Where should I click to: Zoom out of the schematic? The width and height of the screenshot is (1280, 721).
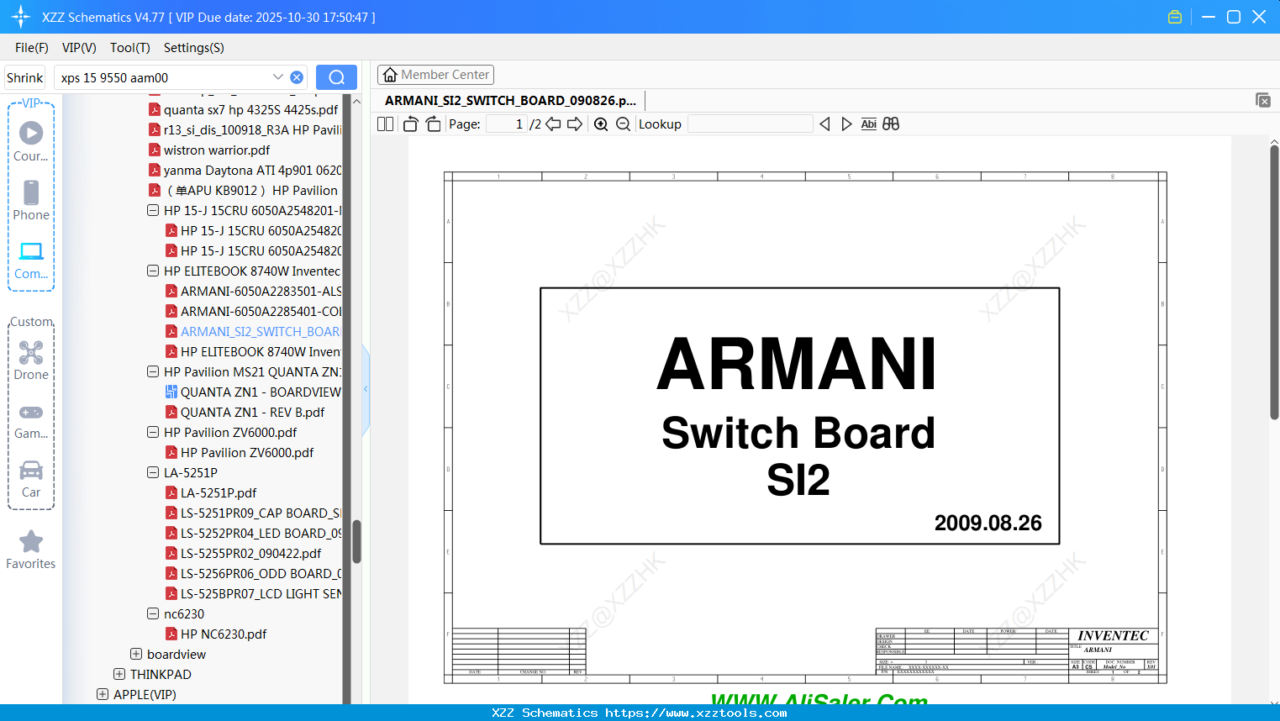point(623,124)
